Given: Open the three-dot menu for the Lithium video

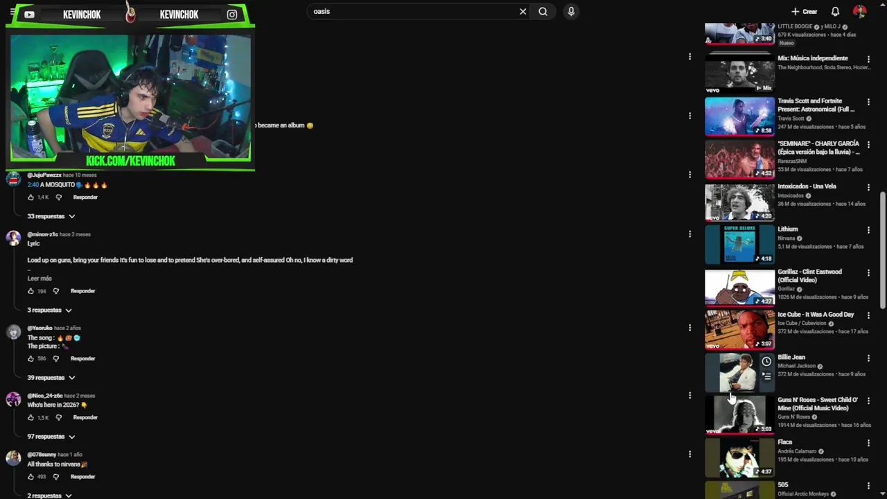Looking at the screenshot, I should pos(868,230).
